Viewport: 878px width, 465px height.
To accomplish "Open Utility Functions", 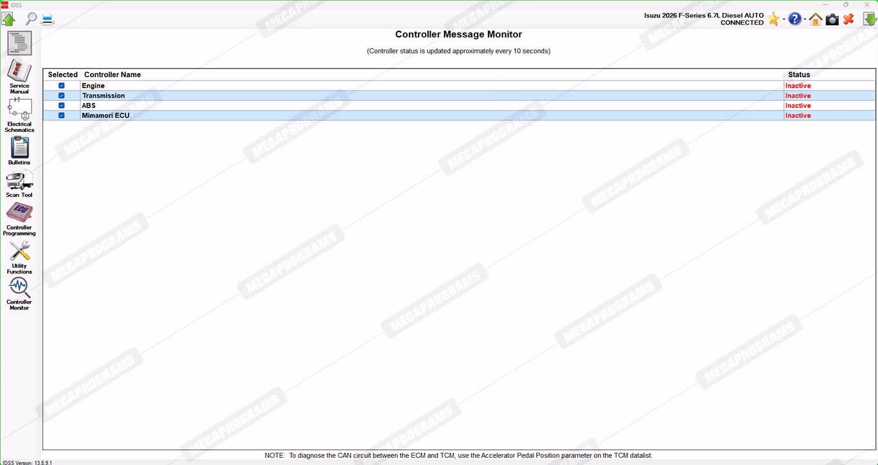I will 19,257.
